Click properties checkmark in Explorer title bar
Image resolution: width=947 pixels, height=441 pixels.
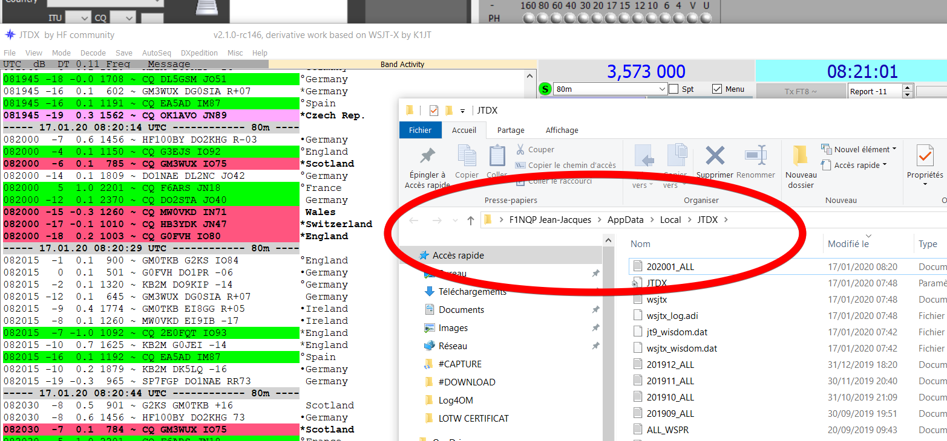point(433,111)
